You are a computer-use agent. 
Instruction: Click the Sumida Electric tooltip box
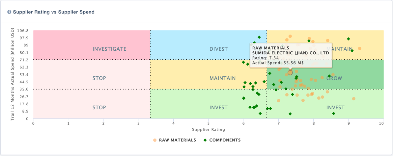pos(291,55)
